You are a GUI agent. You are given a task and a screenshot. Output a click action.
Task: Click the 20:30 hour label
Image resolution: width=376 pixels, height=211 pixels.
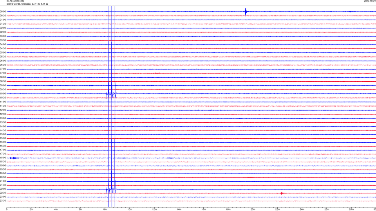coord(3,177)
